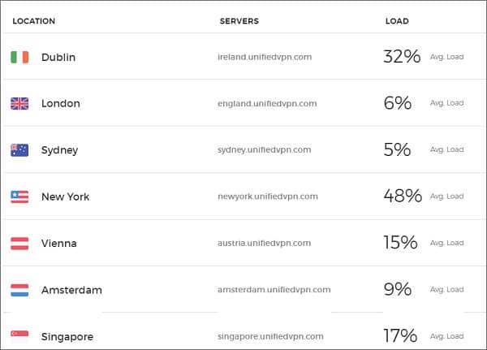Click the ireland.unifiedvpn.com server address
Image resolution: width=487 pixels, height=350 pixels.
(265, 57)
